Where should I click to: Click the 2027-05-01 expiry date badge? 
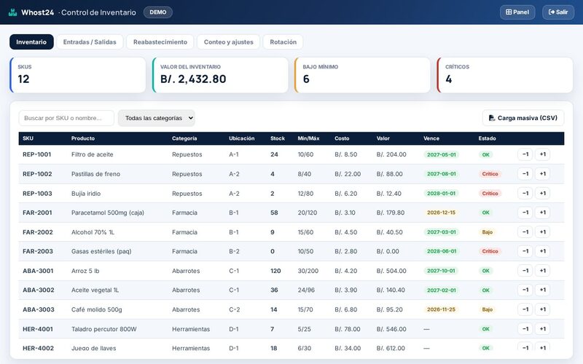442,154
